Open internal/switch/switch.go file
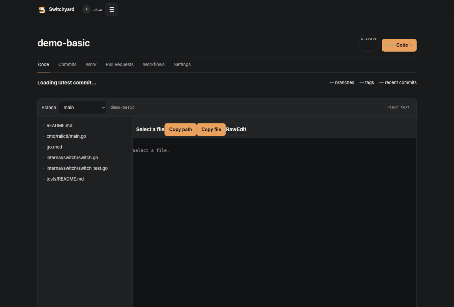454x307 pixels. point(72,158)
